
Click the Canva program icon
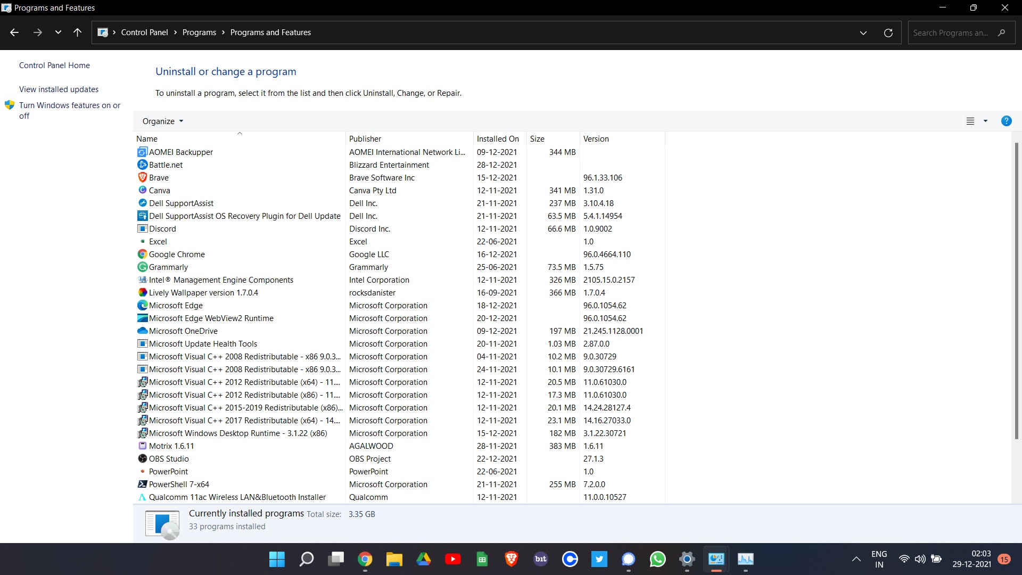coord(142,191)
